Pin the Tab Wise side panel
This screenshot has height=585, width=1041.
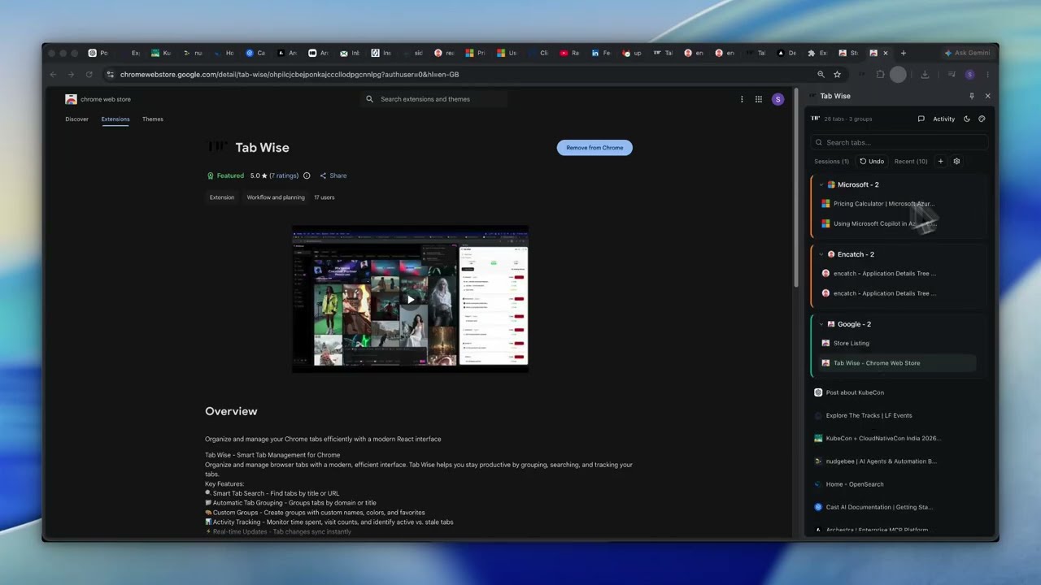coord(971,96)
